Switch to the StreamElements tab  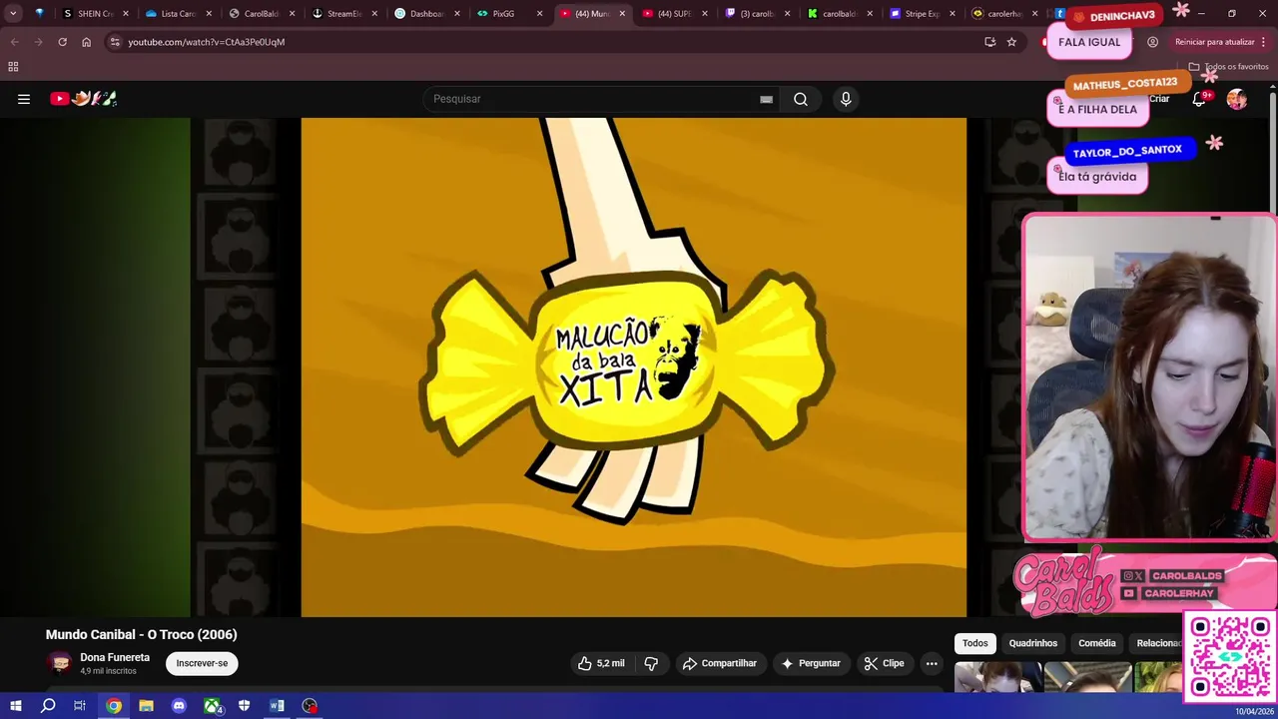point(343,14)
